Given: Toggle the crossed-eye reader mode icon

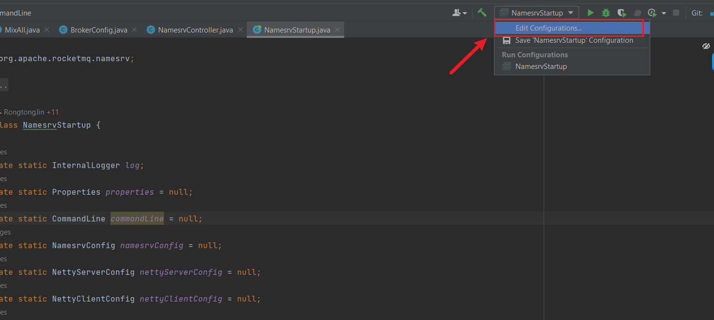Looking at the screenshot, I should (706, 46).
